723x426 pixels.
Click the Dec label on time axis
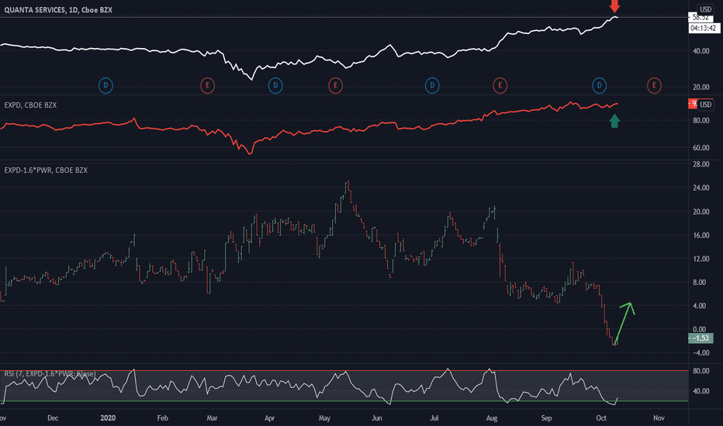coord(53,418)
